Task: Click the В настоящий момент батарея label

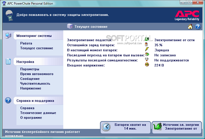Action: tap(92, 50)
